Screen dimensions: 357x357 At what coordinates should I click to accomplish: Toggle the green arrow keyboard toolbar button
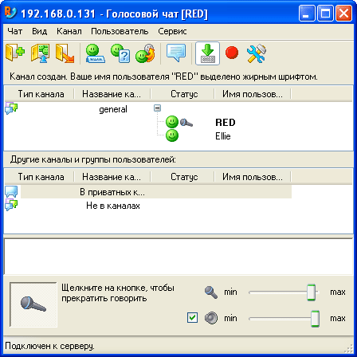(207, 53)
